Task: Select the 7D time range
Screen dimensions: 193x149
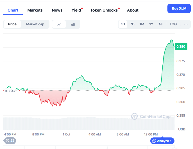Action: [132, 24]
